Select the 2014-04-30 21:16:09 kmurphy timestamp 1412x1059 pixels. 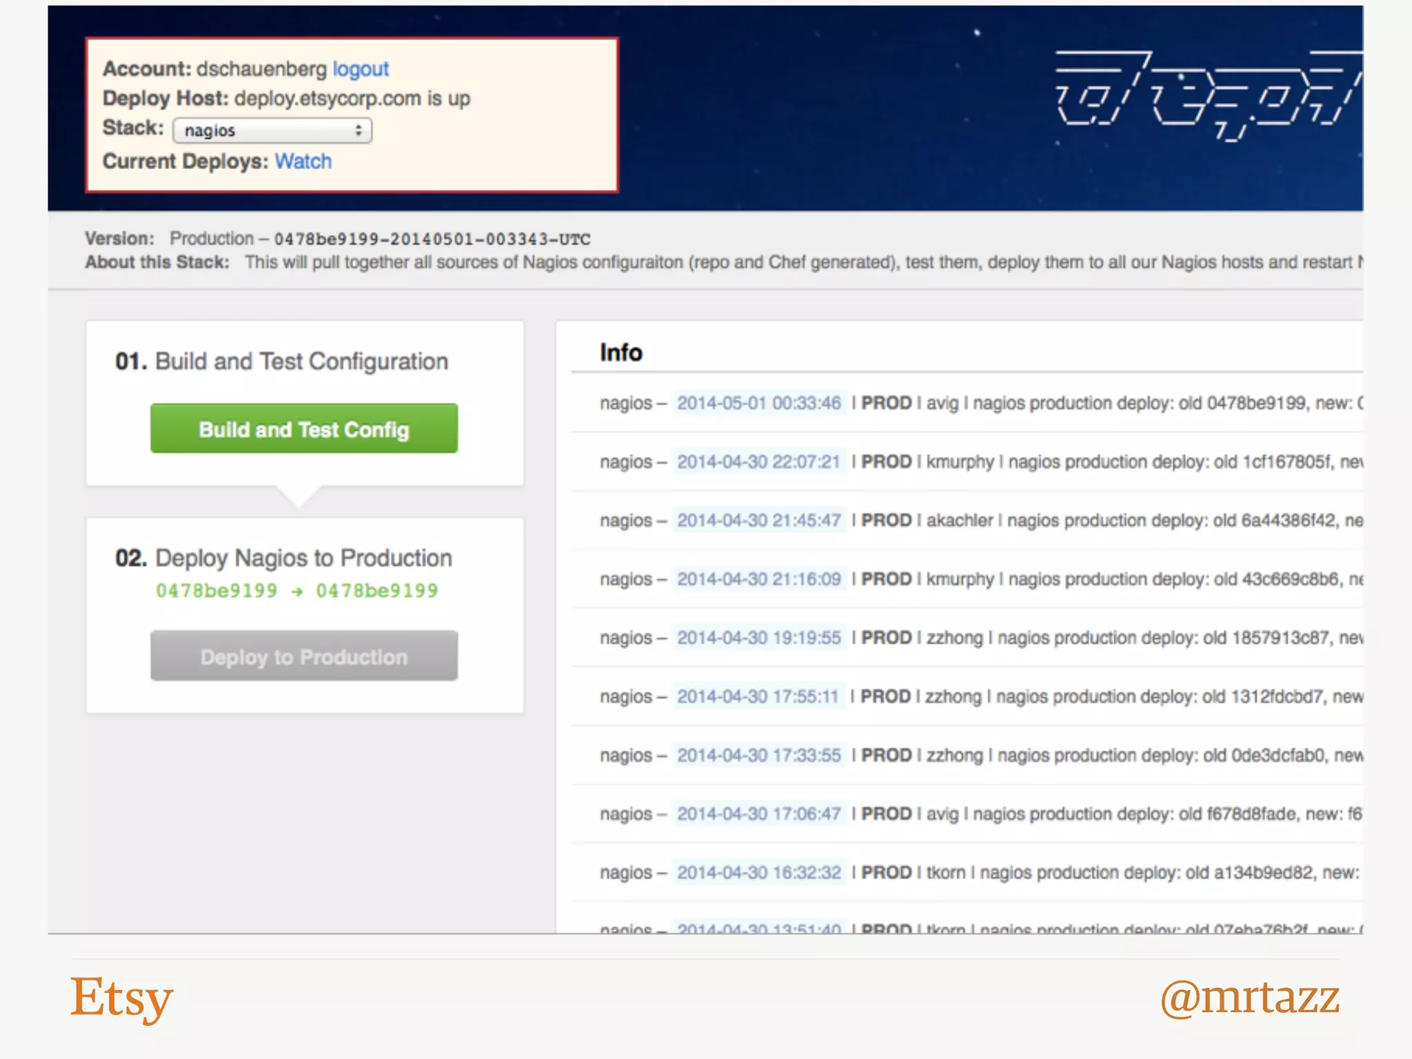758,578
